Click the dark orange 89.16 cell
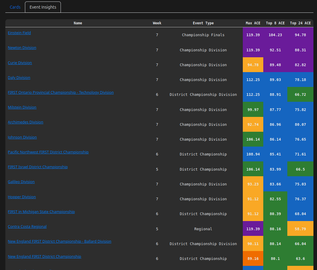Image resolution: width=317 pixels, height=270 pixels. tap(253, 258)
